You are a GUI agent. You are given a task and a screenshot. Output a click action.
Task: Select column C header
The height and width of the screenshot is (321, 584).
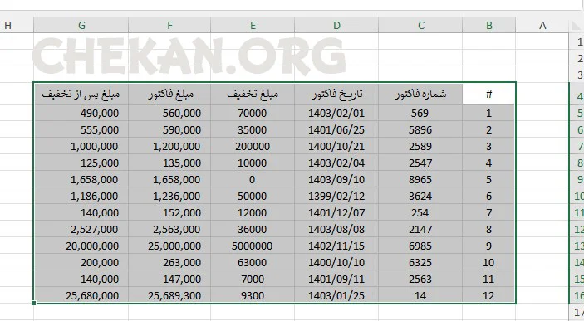tap(420, 25)
